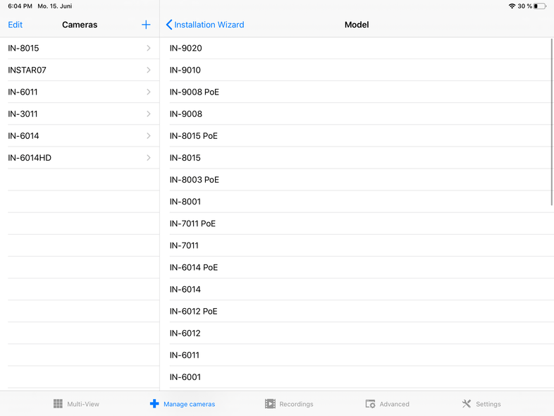Select the Manage cameras plus icon
The height and width of the screenshot is (416, 554).
coord(154,404)
